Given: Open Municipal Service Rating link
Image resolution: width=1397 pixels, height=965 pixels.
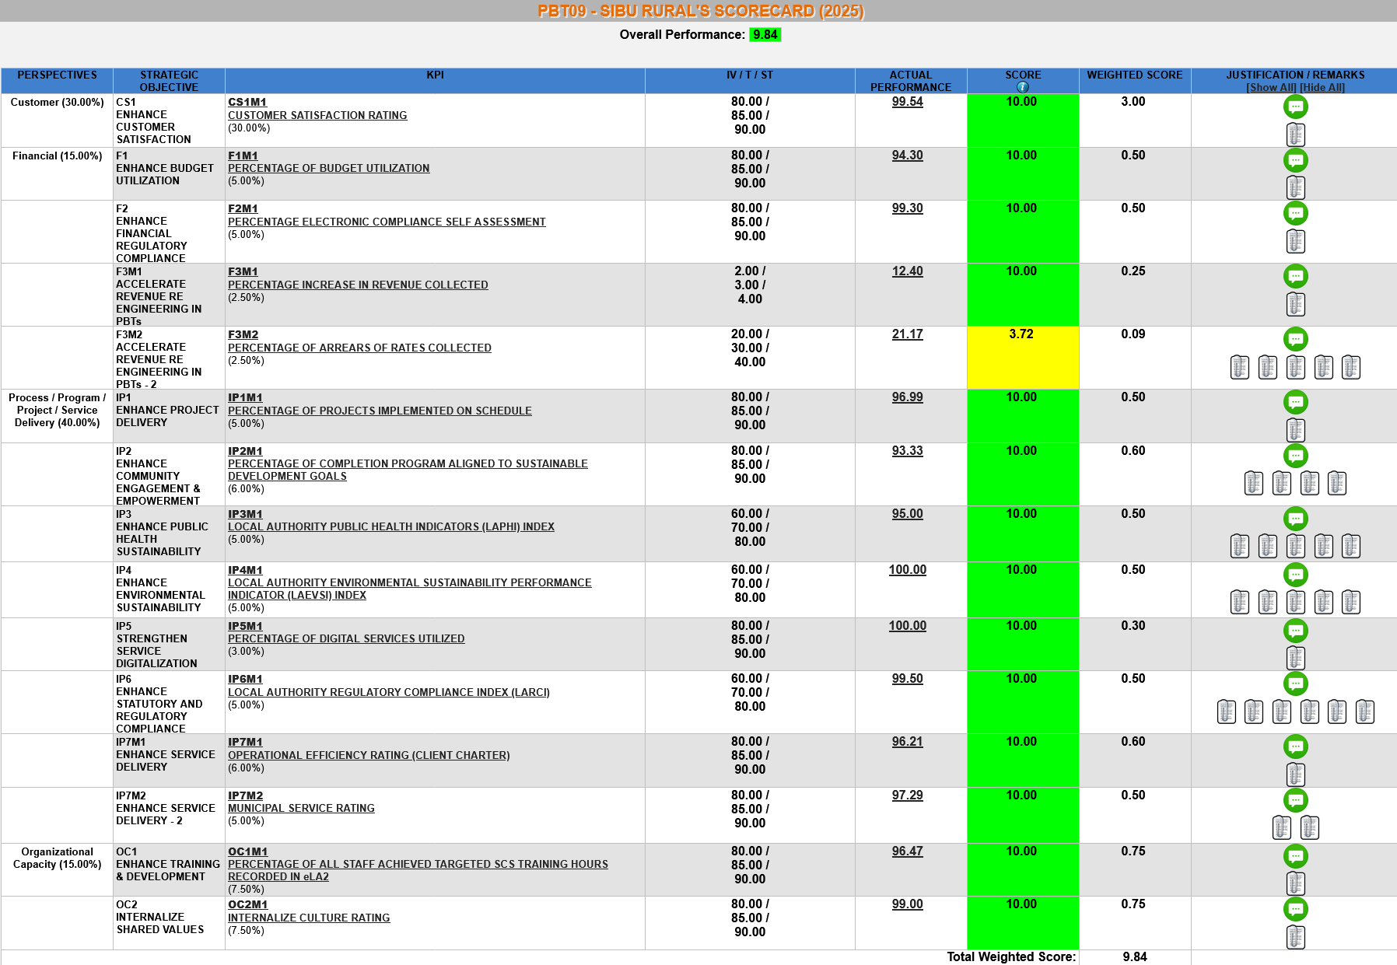Looking at the screenshot, I should click(x=301, y=808).
